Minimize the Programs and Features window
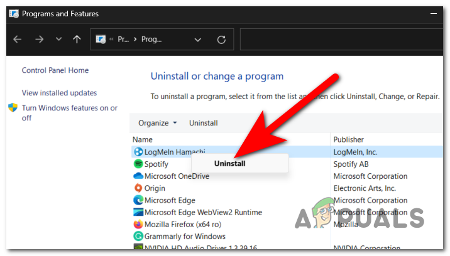Viewport: 450px width, 256px height. (x=434, y=13)
